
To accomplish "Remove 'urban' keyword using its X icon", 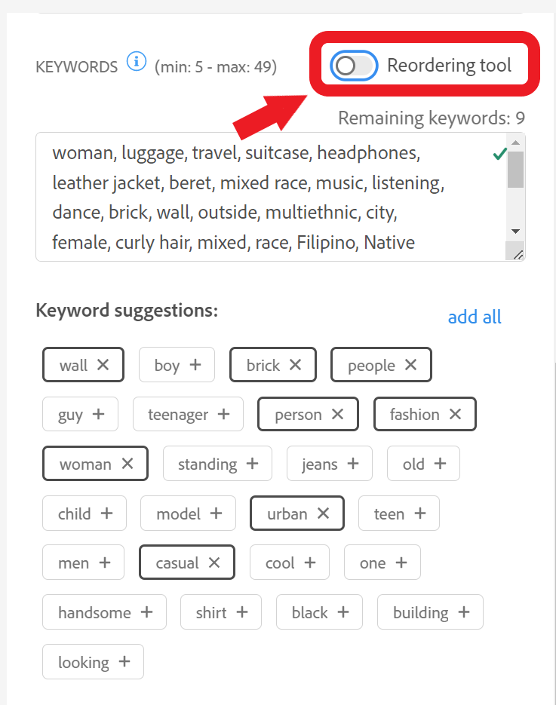I will point(323,513).
